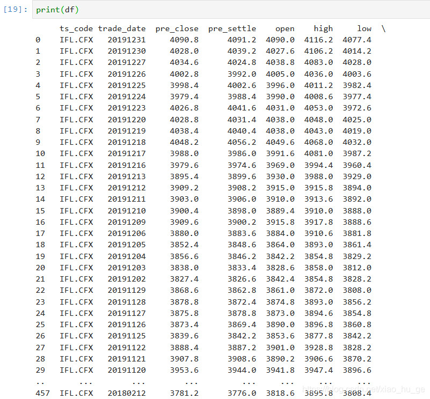Select high value 4106.2
Image resolution: width=430 pixels, height=399 pixels.
coord(318,51)
